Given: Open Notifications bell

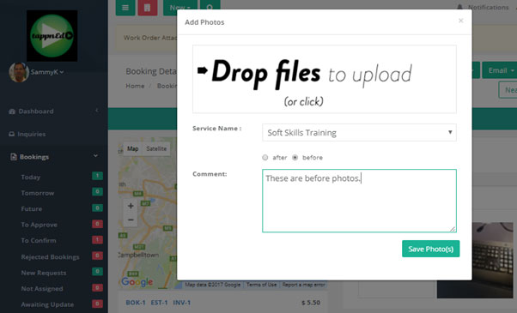Looking at the screenshot, I should 459,7.
